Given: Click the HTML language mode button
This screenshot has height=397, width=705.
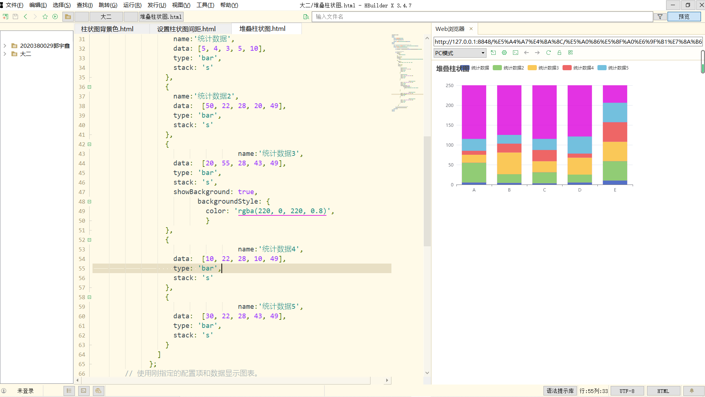Looking at the screenshot, I should click(x=663, y=391).
